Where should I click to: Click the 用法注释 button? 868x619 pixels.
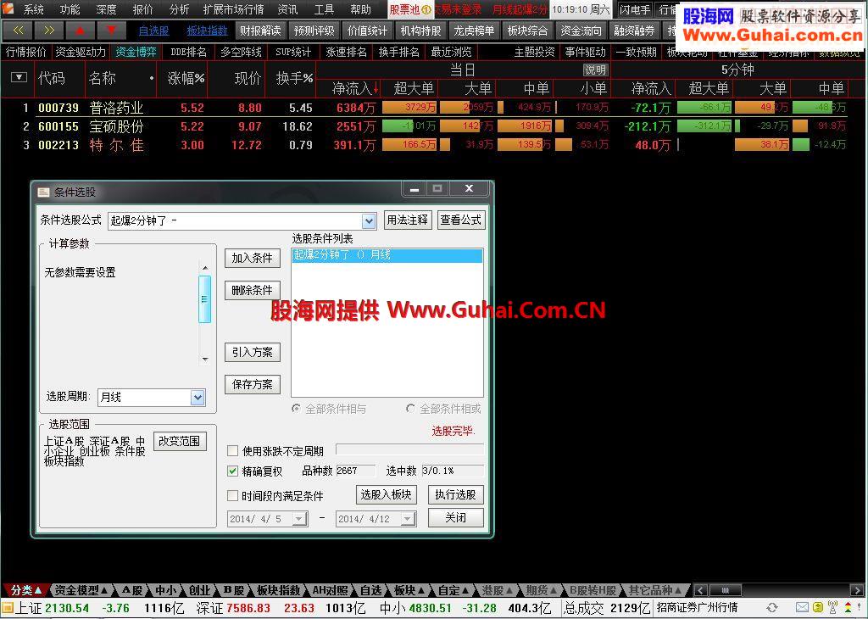[x=408, y=220]
